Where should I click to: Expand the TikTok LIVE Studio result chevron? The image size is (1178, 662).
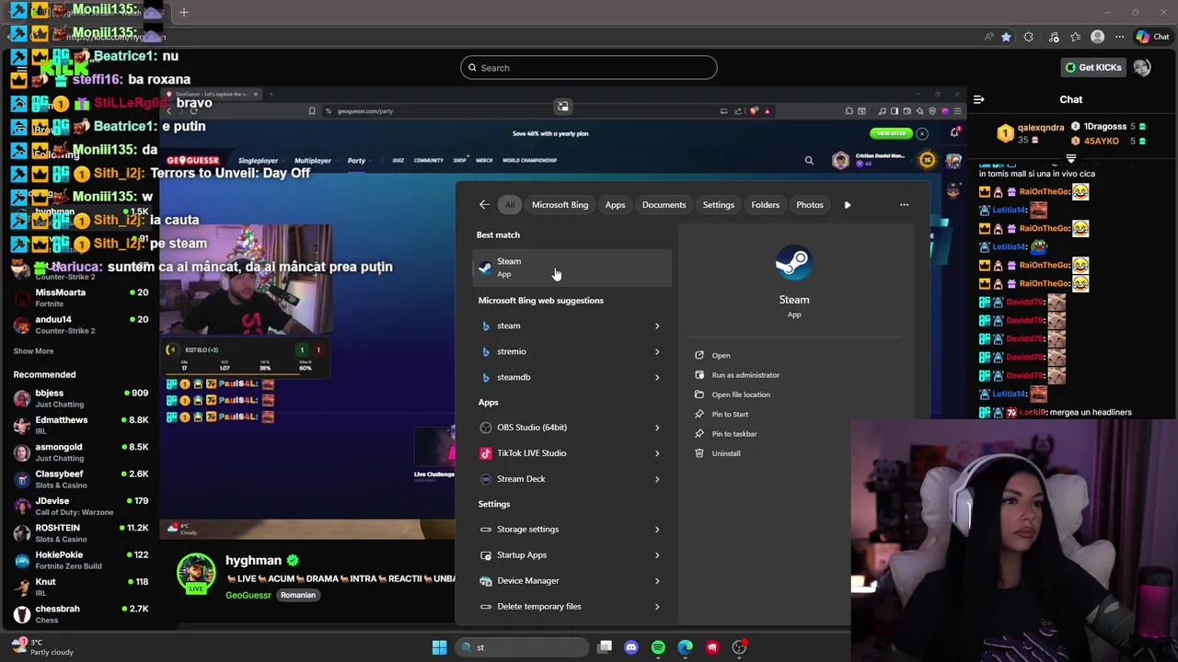(x=657, y=453)
